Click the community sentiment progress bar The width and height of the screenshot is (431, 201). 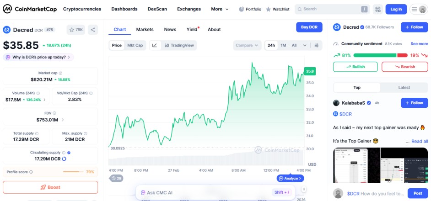[380, 55]
